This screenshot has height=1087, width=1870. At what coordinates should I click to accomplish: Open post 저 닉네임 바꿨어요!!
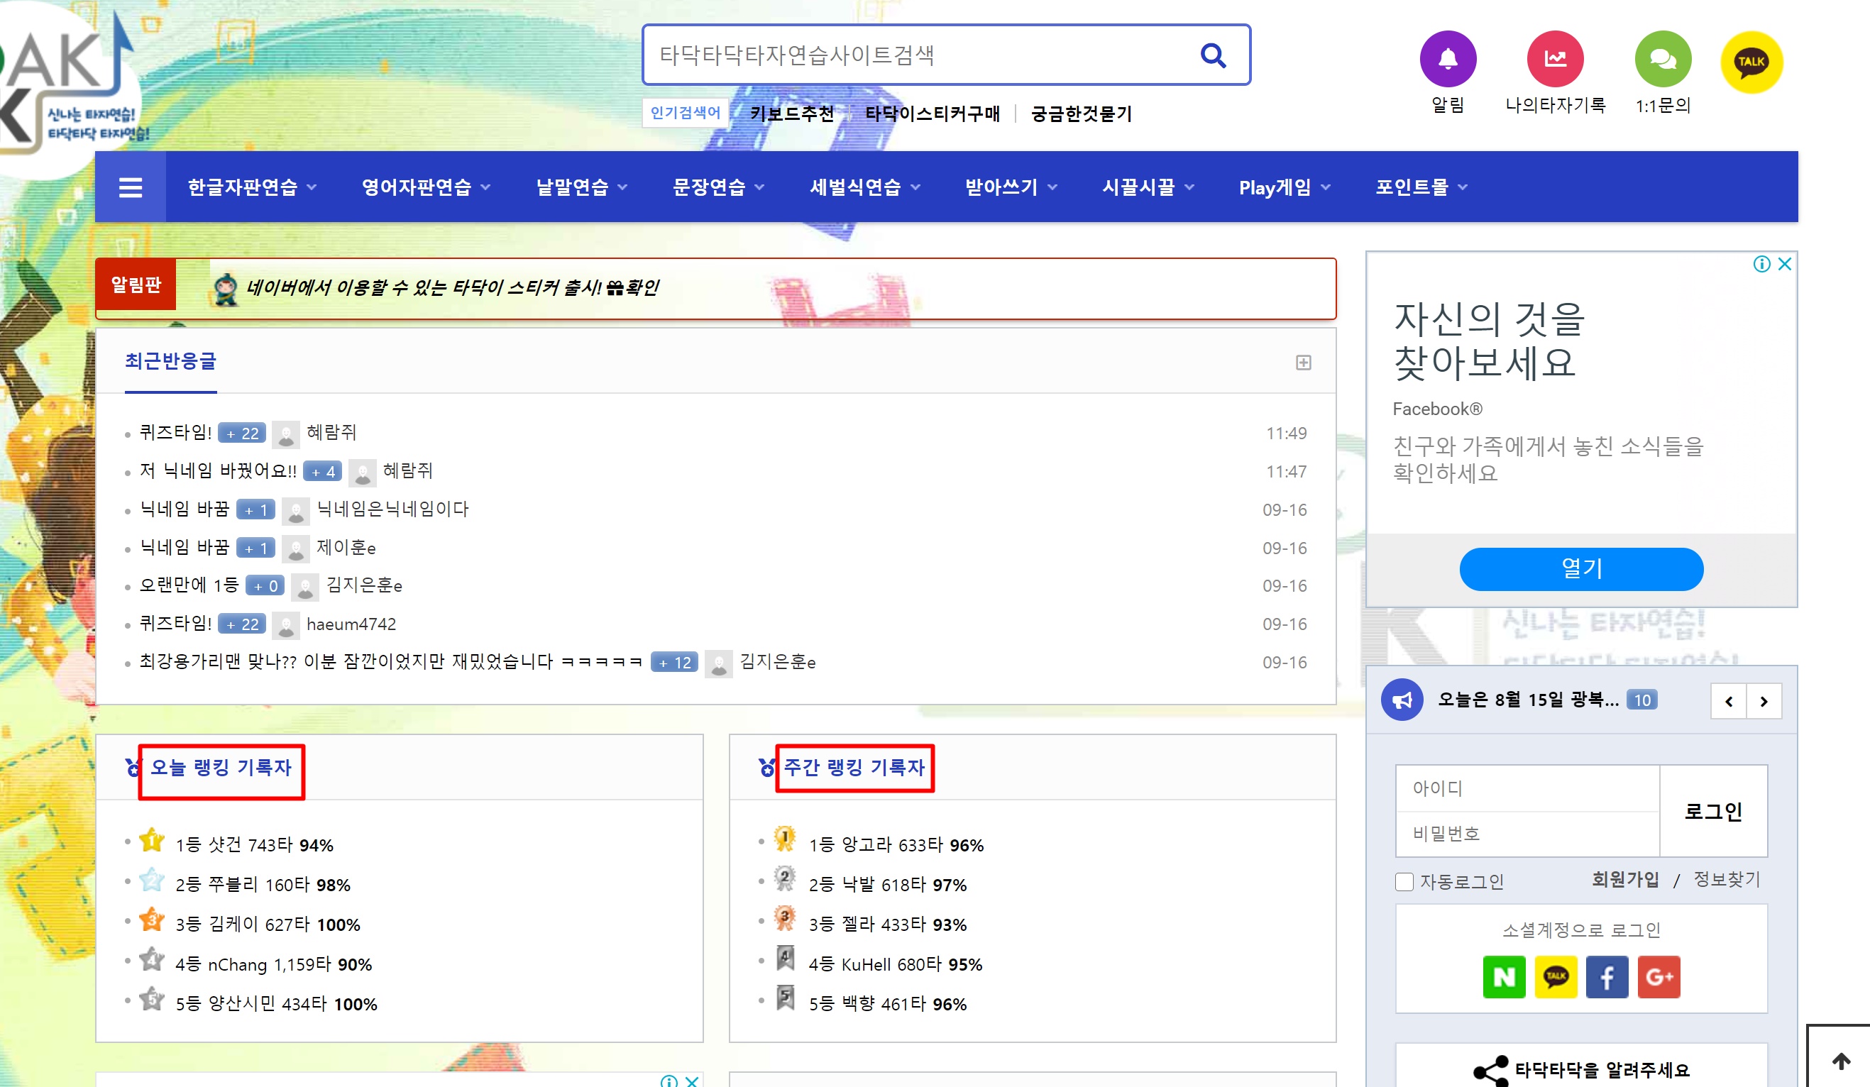218,471
